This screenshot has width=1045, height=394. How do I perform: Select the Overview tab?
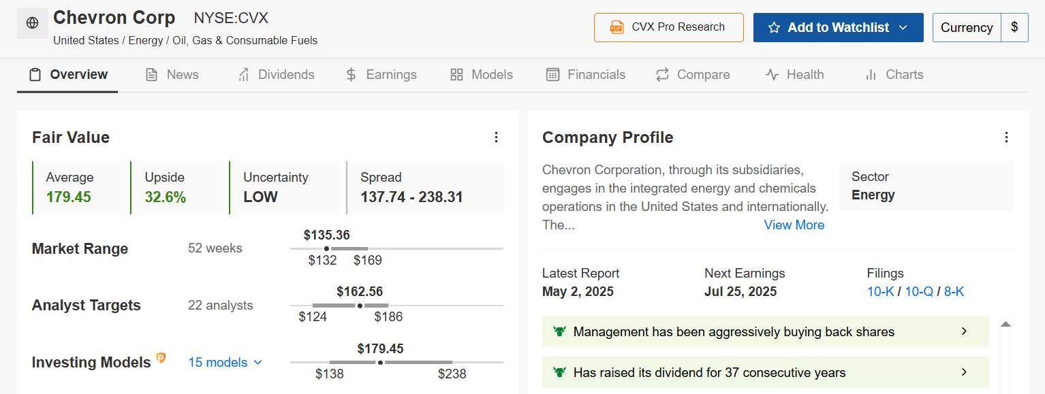click(x=67, y=75)
